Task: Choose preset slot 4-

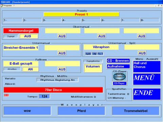Action: click(x=72, y=20)
